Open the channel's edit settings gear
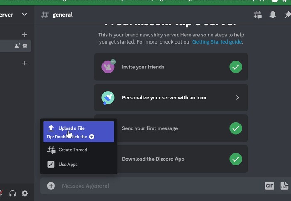The height and width of the screenshot is (201, 291). 25,46
